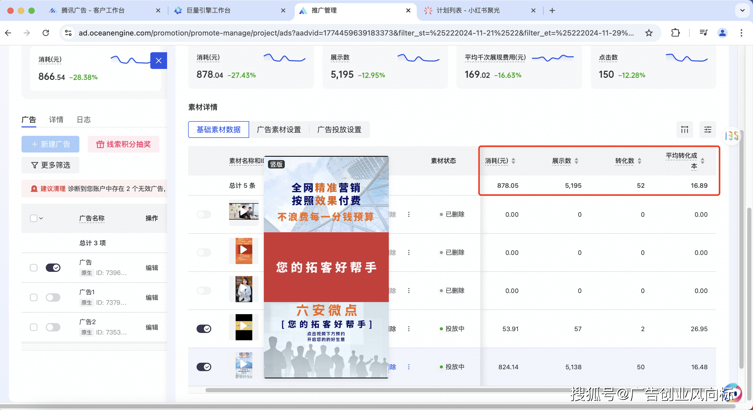Open custom columns icon in table toolbar

[x=684, y=129]
